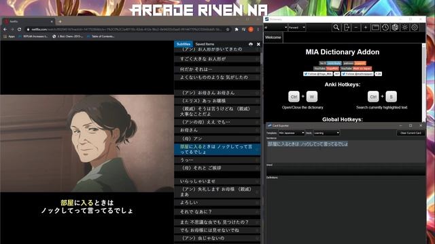Open the Chrome profile avatar

tap(251, 29)
